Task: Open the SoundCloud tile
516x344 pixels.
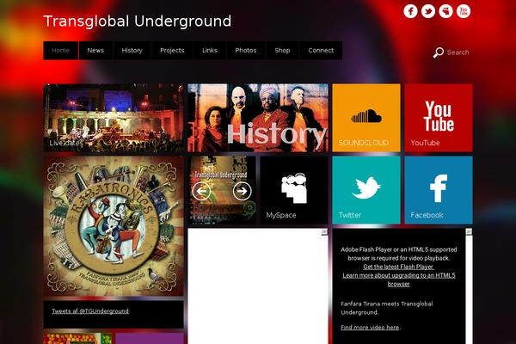Action: click(x=366, y=118)
